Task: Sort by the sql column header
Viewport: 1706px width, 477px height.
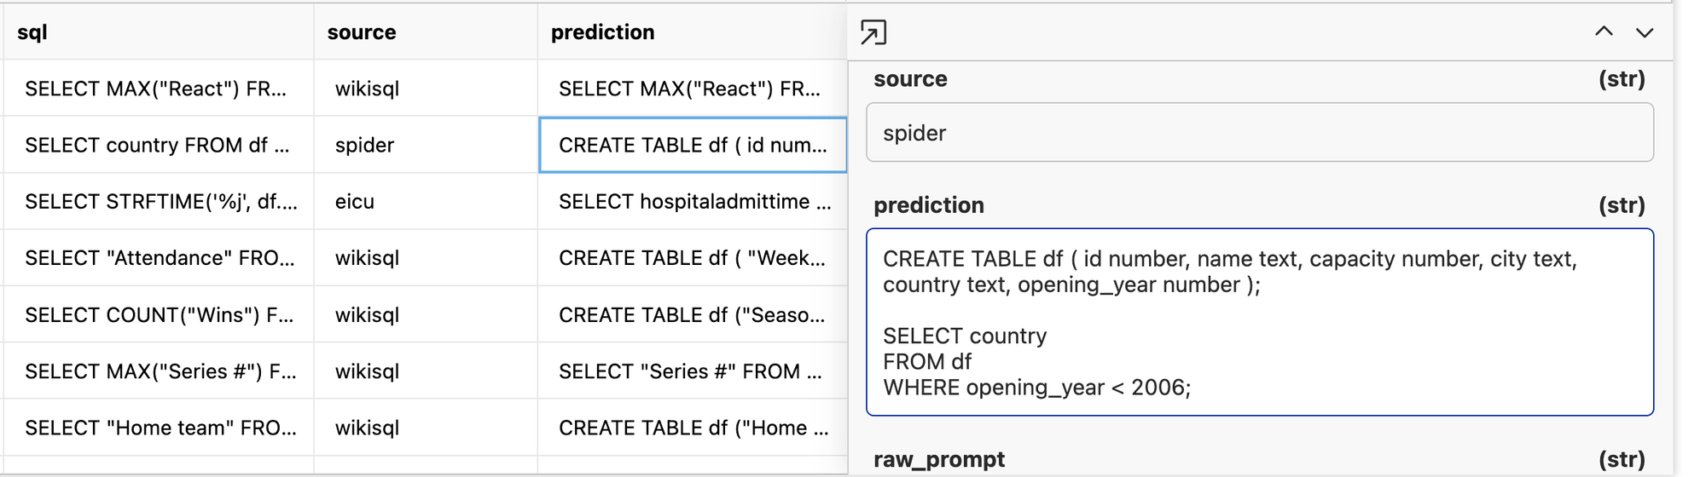Action: point(158,32)
